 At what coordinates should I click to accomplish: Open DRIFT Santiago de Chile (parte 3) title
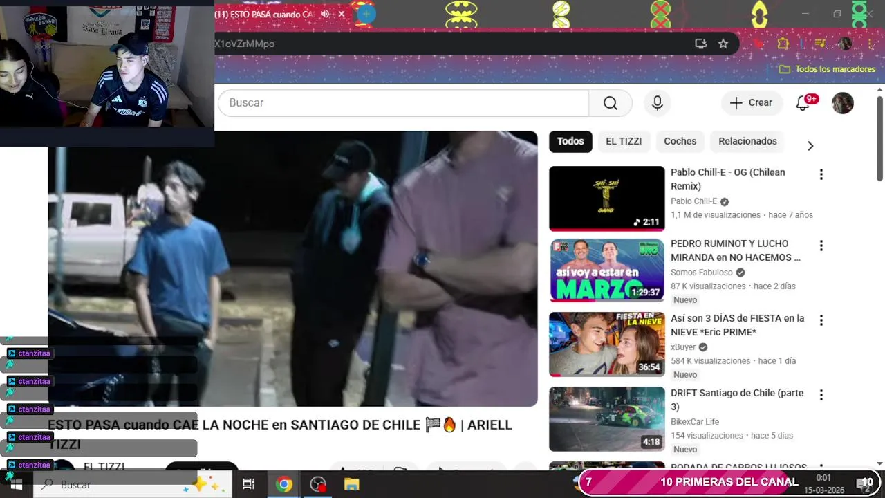(x=737, y=400)
